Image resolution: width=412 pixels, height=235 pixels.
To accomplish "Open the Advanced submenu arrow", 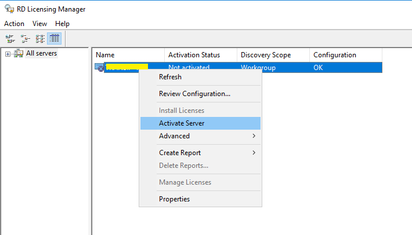I will point(254,135).
